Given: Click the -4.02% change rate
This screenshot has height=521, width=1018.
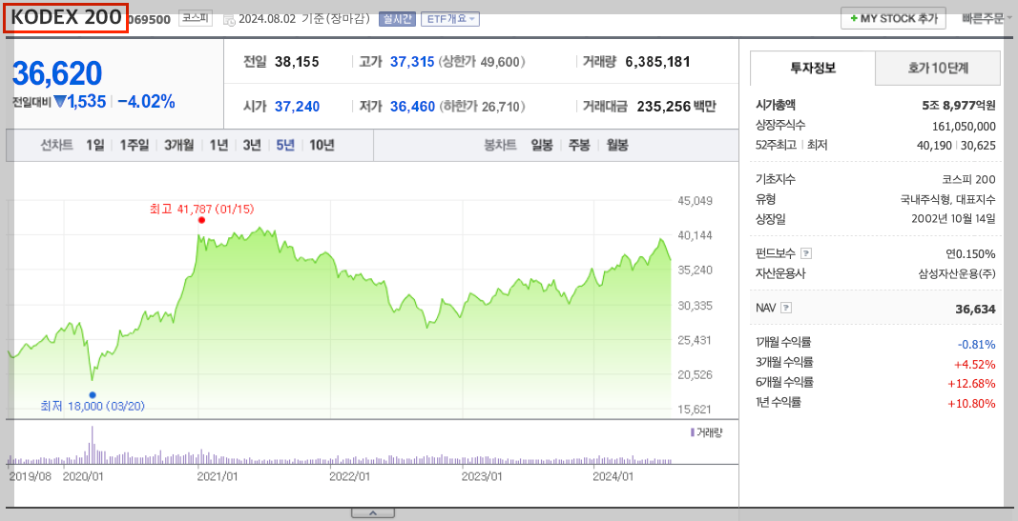Looking at the screenshot, I should [146, 101].
